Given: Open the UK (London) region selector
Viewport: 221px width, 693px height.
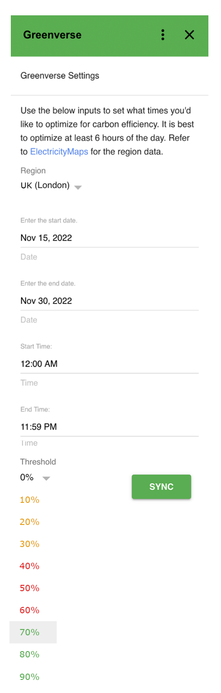Looking at the screenshot, I should click(51, 186).
